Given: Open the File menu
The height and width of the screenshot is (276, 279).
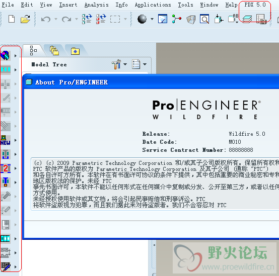Looking at the screenshot, I should tap(8, 5).
